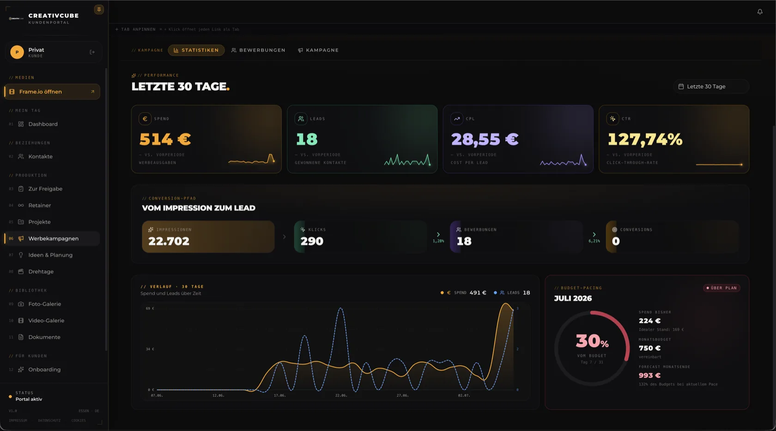Viewport: 776px width, 431px height.
Task: Toggle Spend series in chart legend
Action: [x=463, y=293]
